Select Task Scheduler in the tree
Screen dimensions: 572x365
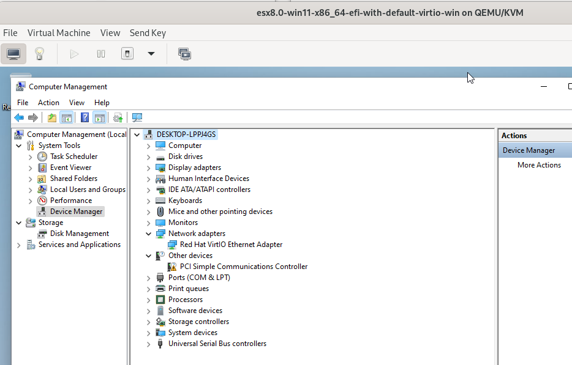pos(73,157)
